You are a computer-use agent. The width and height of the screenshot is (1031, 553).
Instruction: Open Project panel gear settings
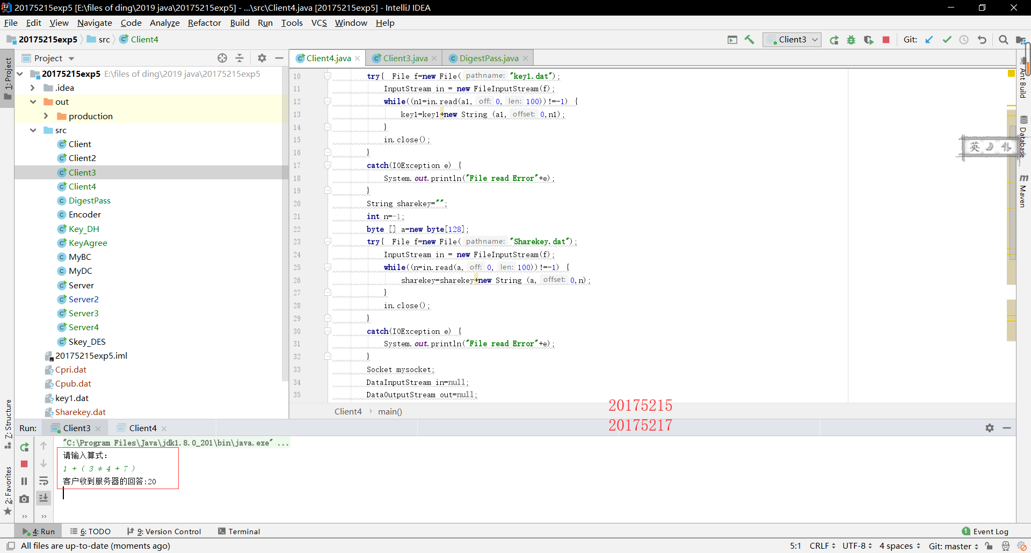pyautogui.click(x=262, y=58)
